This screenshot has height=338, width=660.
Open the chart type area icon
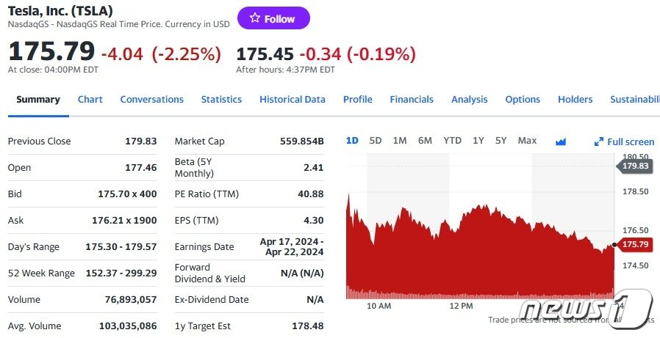(x=561, y=142)
